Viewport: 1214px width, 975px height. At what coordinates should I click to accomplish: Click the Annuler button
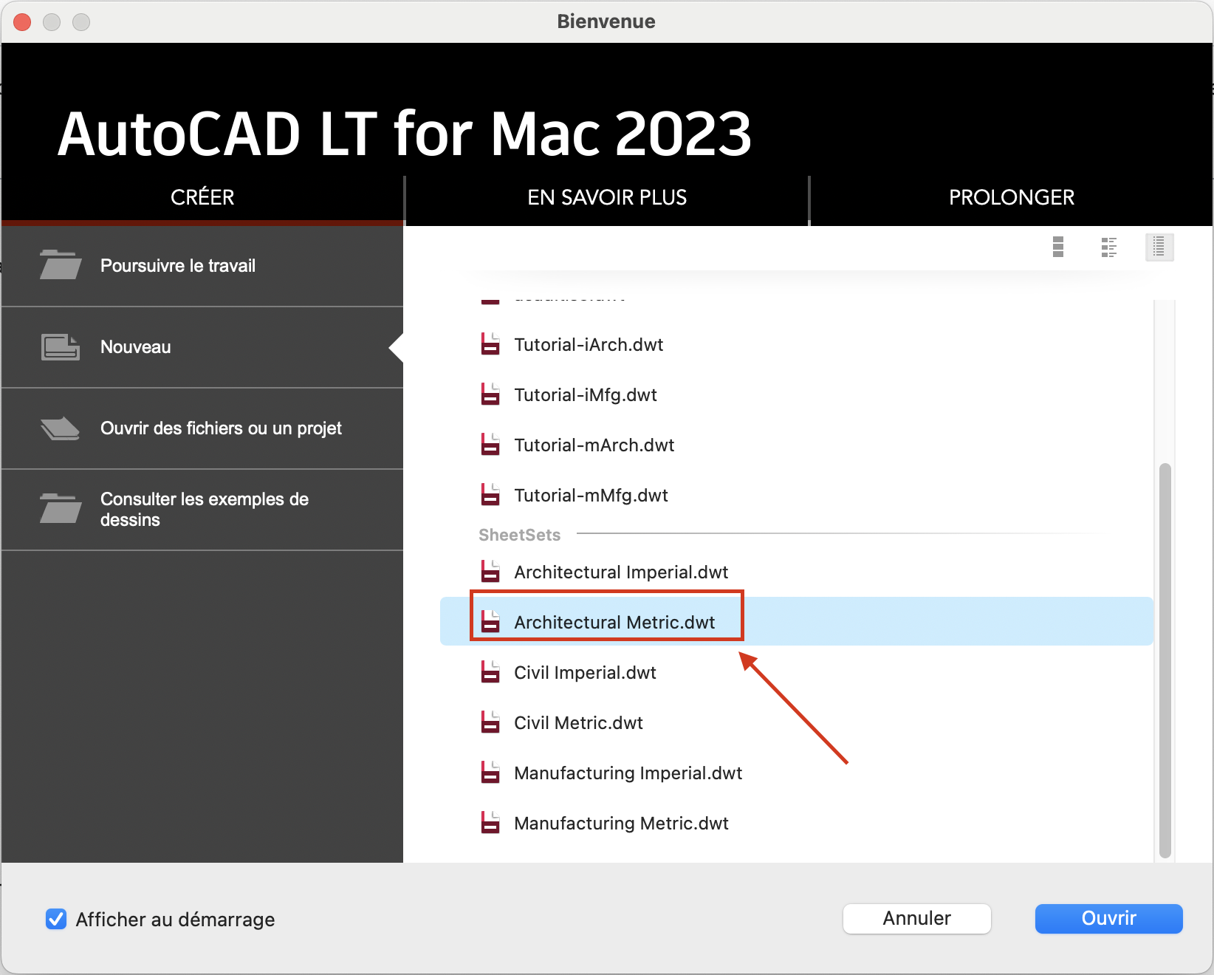tap(916, 918)
